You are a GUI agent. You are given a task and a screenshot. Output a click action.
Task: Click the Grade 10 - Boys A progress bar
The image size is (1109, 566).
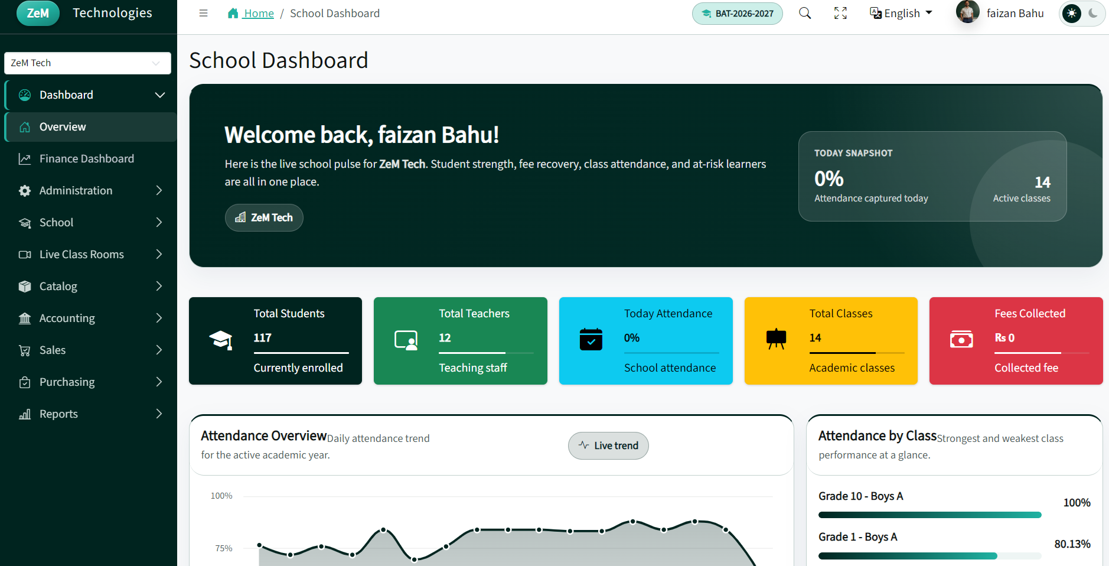click(x=929, y=515)
